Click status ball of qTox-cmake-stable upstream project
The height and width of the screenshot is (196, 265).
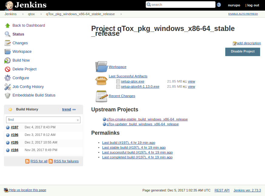[x=104, y=119]
